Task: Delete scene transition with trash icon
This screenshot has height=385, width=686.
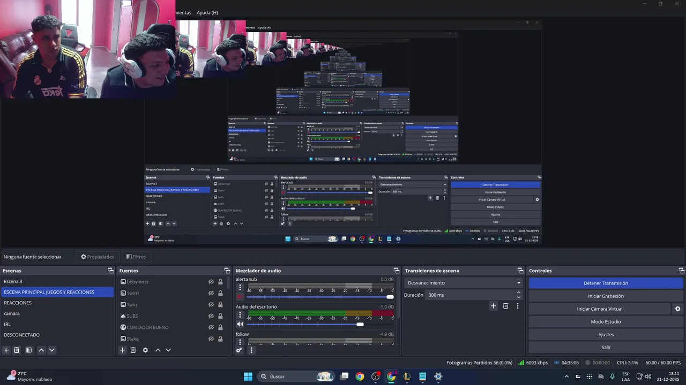Action: click(505, 306)
